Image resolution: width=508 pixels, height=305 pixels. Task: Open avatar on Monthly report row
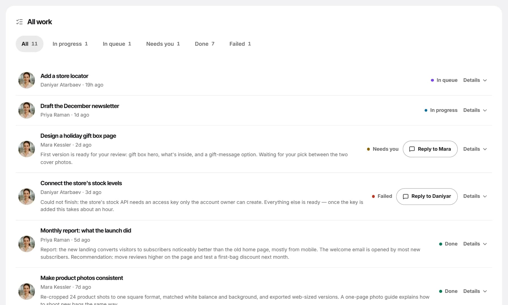coord(26,244)
